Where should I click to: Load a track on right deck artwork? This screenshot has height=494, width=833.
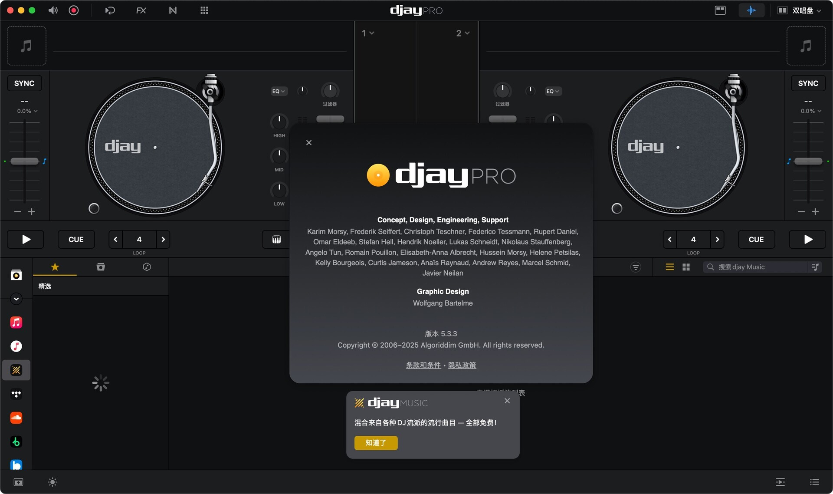(806, 46)
